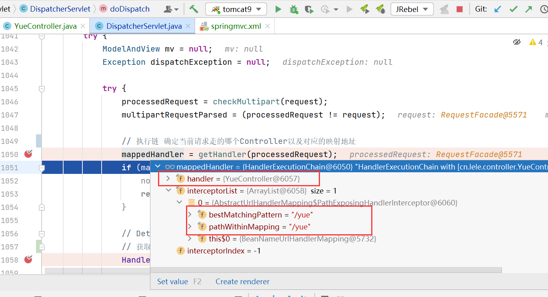Viewport: 548px width, 297px height.
Task: Click the field icon beside handler
Action: coord(180,179)
